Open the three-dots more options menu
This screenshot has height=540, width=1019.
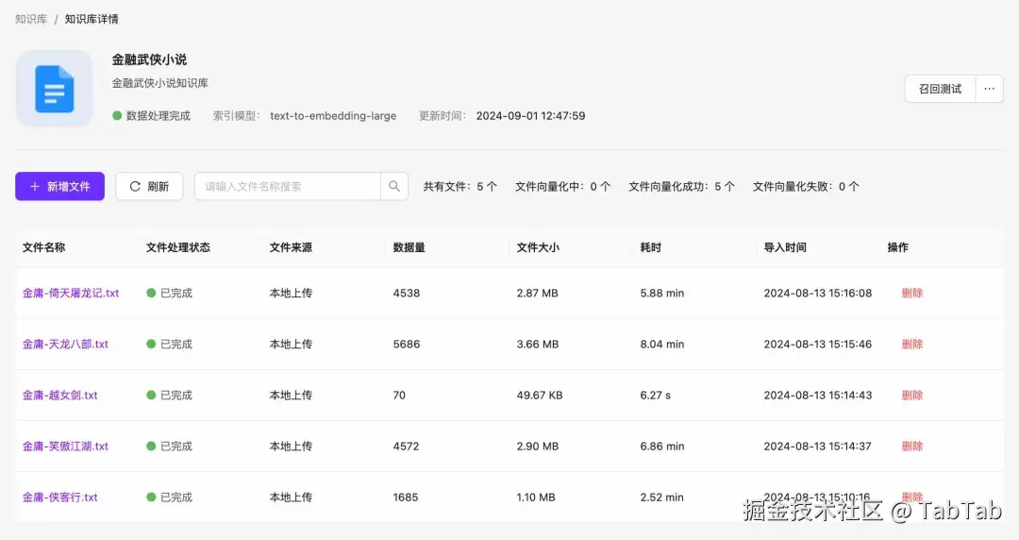[x=989, y=89]
